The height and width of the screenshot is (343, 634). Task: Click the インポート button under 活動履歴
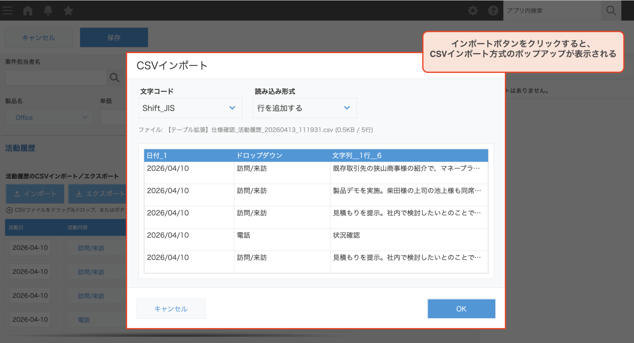35,194
